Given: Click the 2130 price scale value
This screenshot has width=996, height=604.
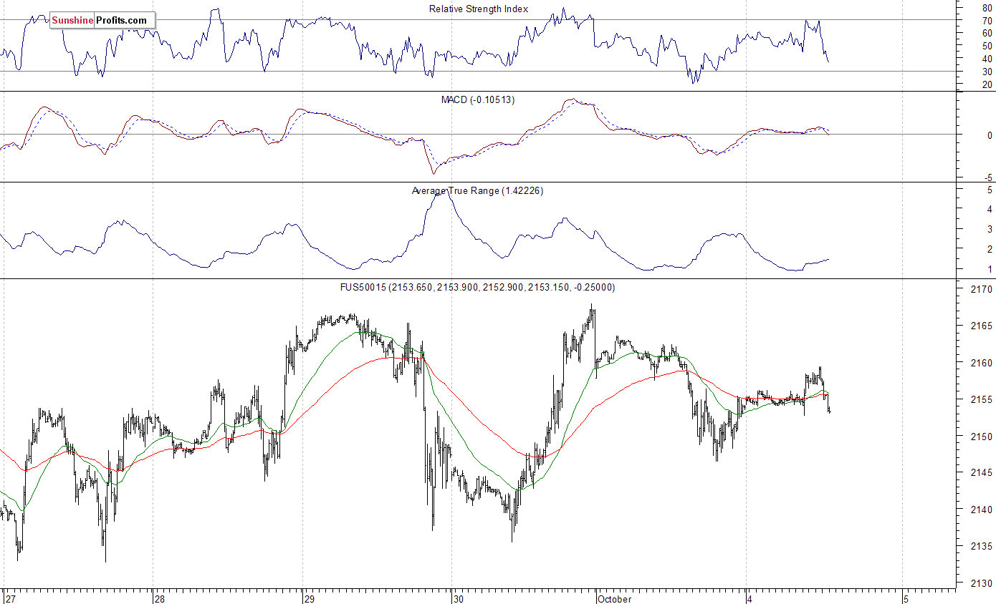Looking at the screenshot, I should (x=982, y=583).
